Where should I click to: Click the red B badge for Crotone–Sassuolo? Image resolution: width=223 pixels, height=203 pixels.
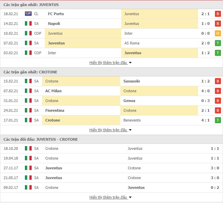click(218, 81)
